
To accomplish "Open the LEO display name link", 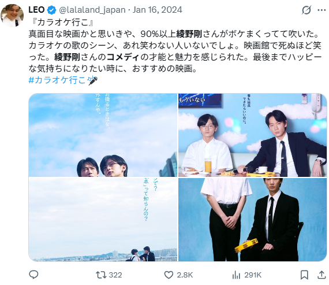I will (x=36, y=10).
